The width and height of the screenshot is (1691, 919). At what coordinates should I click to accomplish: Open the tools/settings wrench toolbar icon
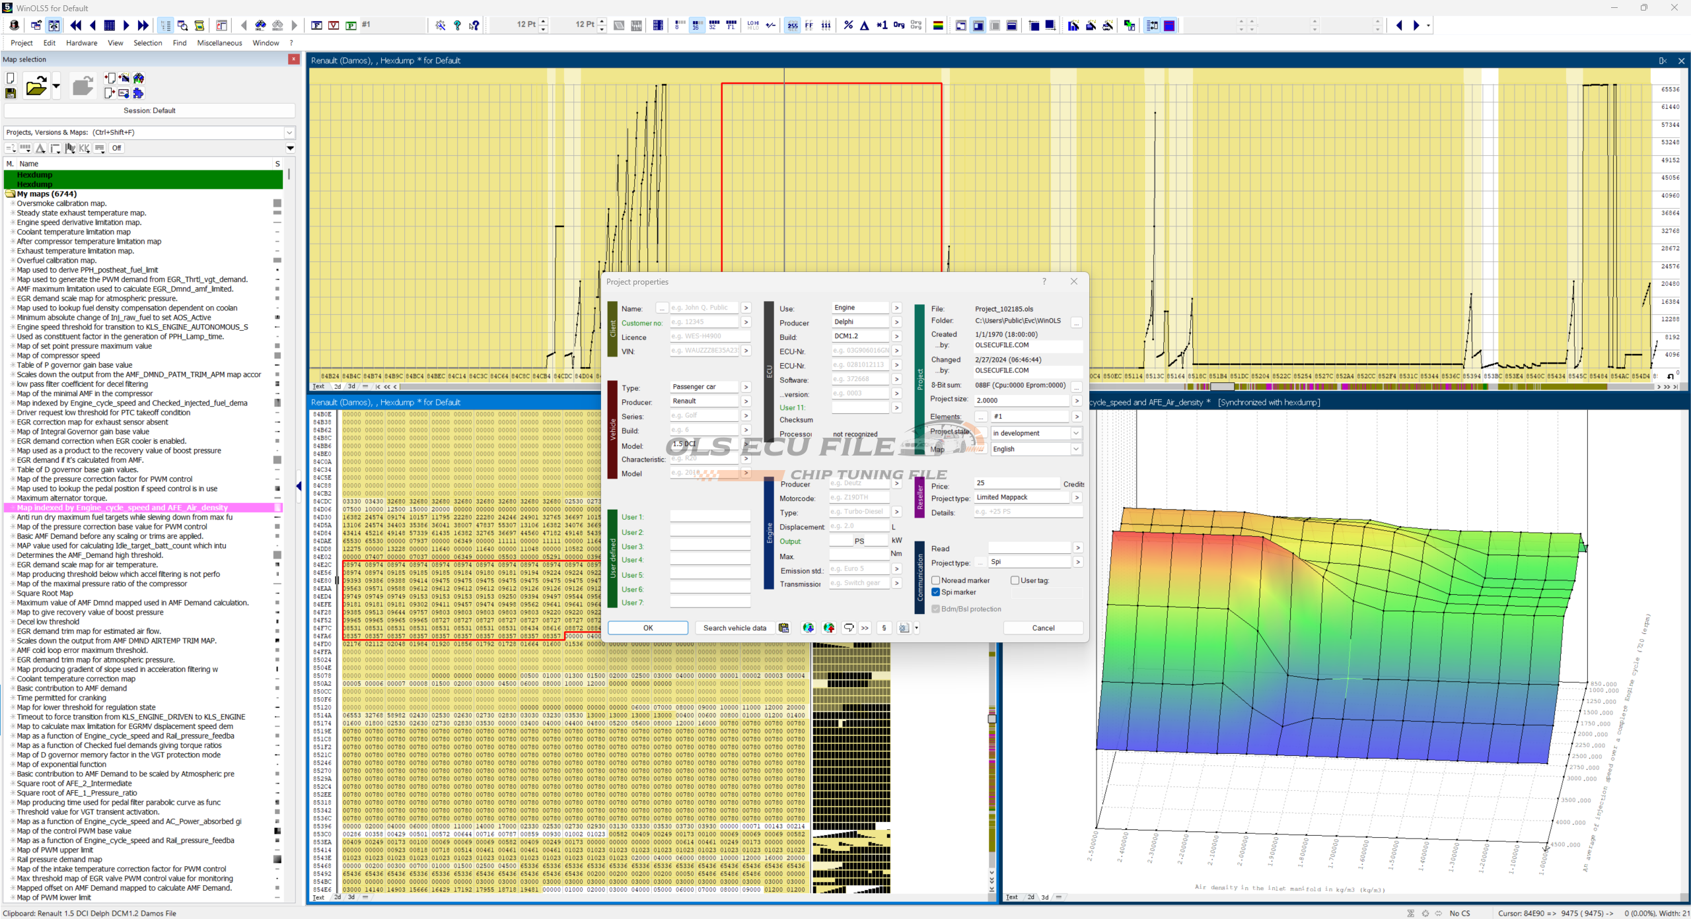click(x=441, y=25)
